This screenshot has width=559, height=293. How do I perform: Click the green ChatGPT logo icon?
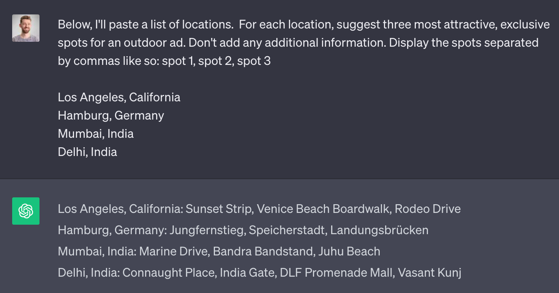pyautogui.click(x=26, y=211)
